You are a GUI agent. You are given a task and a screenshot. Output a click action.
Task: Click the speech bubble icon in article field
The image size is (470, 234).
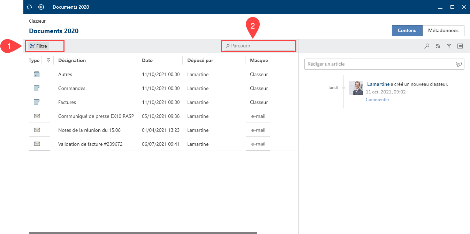tap(458, 64)
